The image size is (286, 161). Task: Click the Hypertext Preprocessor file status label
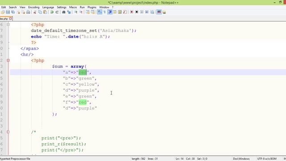[x=15, y=159]
